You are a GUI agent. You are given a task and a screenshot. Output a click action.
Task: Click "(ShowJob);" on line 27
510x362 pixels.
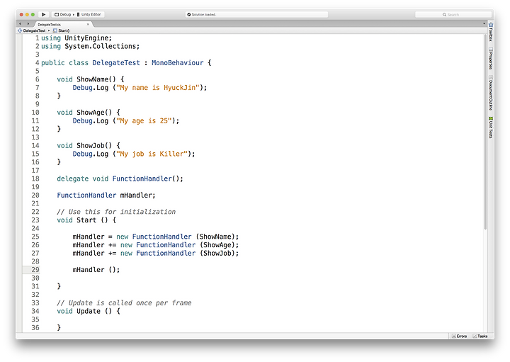coord(219,254)
